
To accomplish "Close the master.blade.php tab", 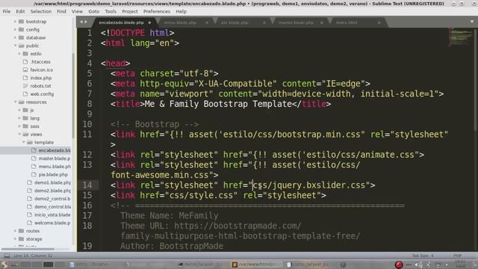I will (322, 22).
